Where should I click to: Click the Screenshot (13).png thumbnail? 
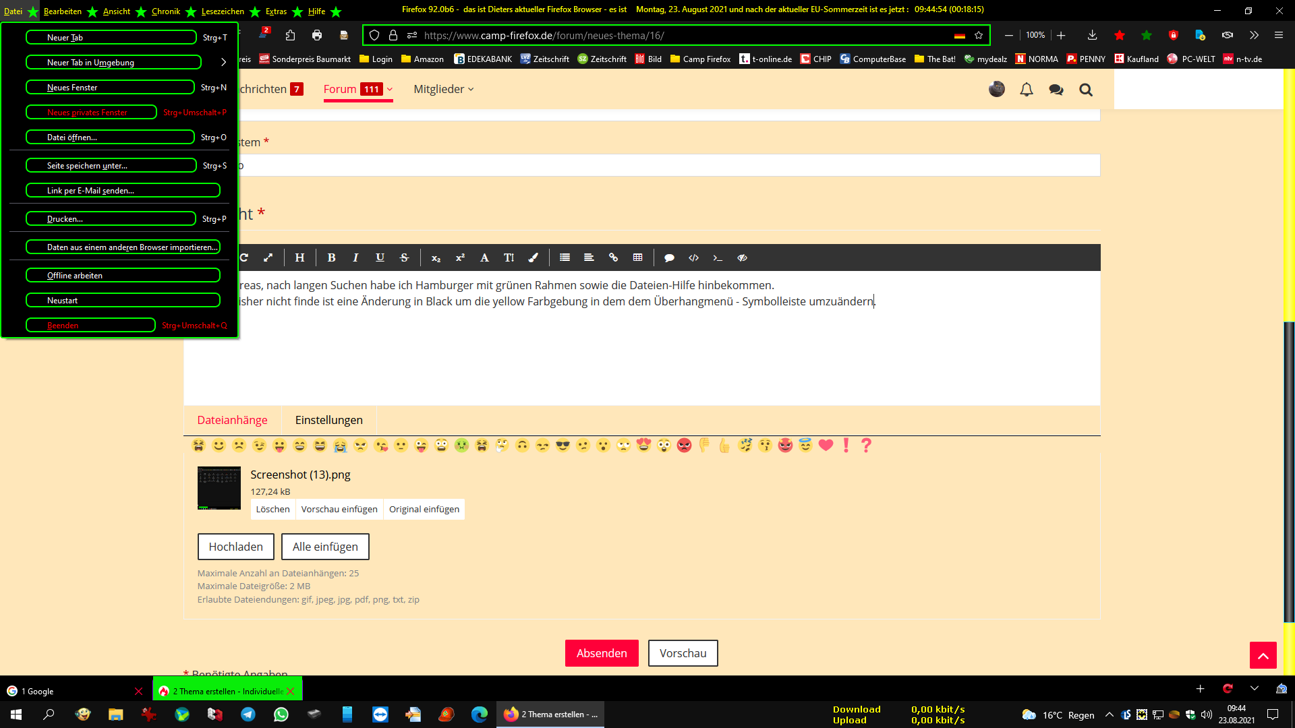[x=219, y=487]
